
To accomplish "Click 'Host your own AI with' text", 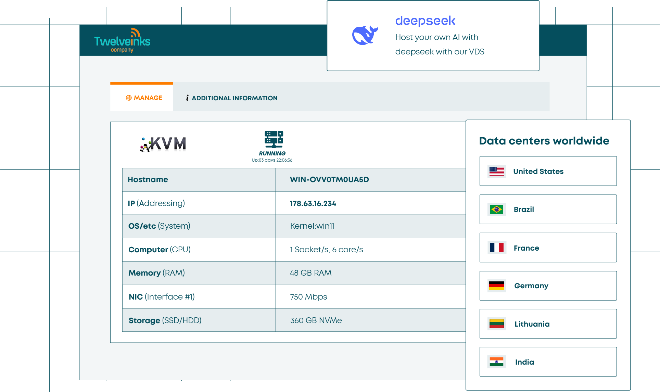I will (436, 37).
